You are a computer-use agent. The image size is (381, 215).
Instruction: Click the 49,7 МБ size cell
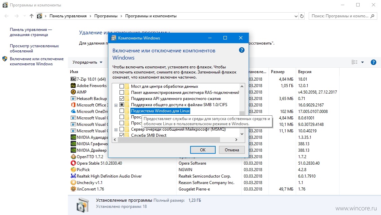pos(286,189)
